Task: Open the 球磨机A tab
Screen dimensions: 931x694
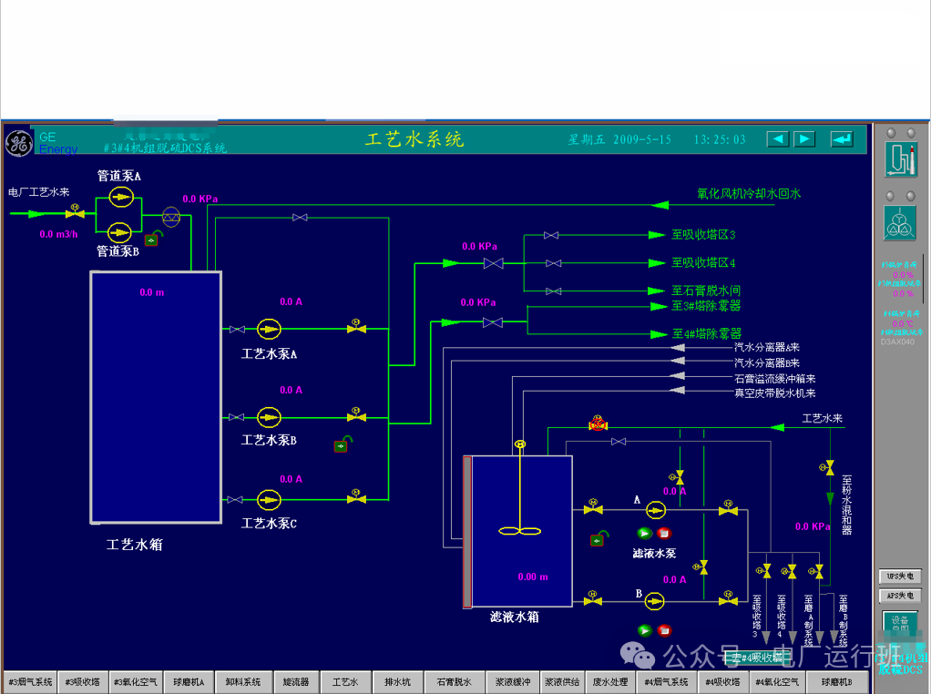Action: [189, 681]
